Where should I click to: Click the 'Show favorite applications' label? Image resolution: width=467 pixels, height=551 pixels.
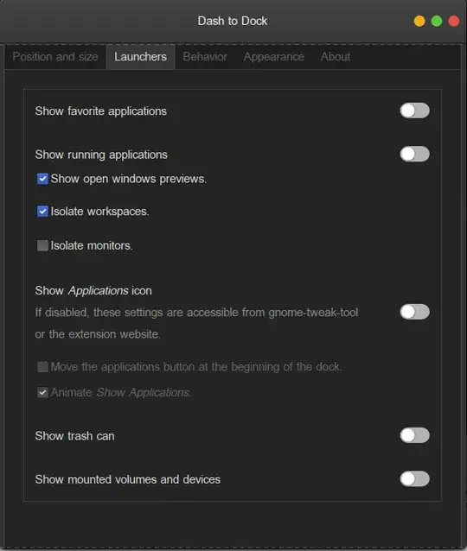[100, 111]
